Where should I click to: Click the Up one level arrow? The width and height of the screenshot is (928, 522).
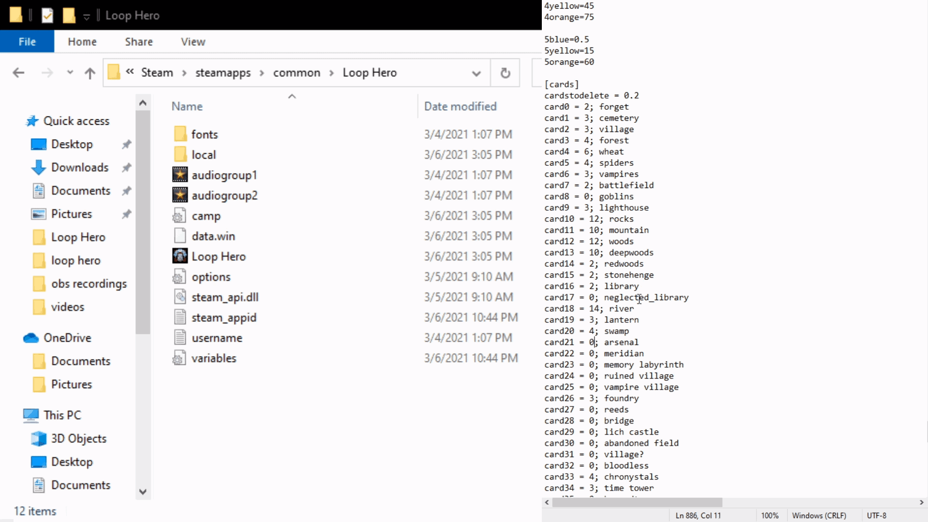click(x=90, y=72)
